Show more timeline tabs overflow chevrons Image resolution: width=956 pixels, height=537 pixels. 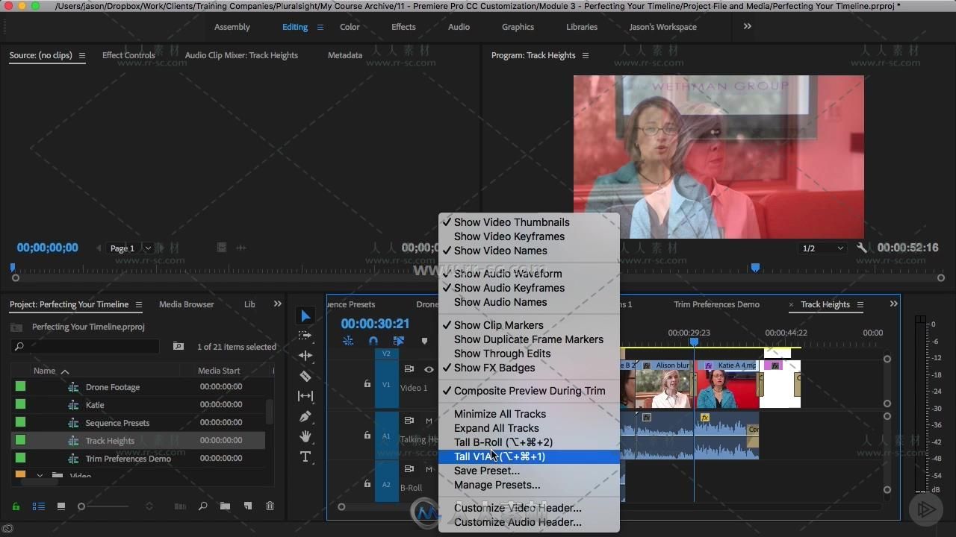pyautogui.click(x=893, y=304)
